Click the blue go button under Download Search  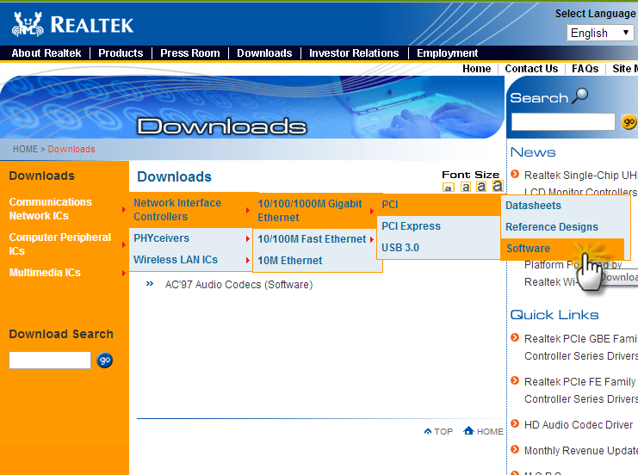tap(104, 361)
